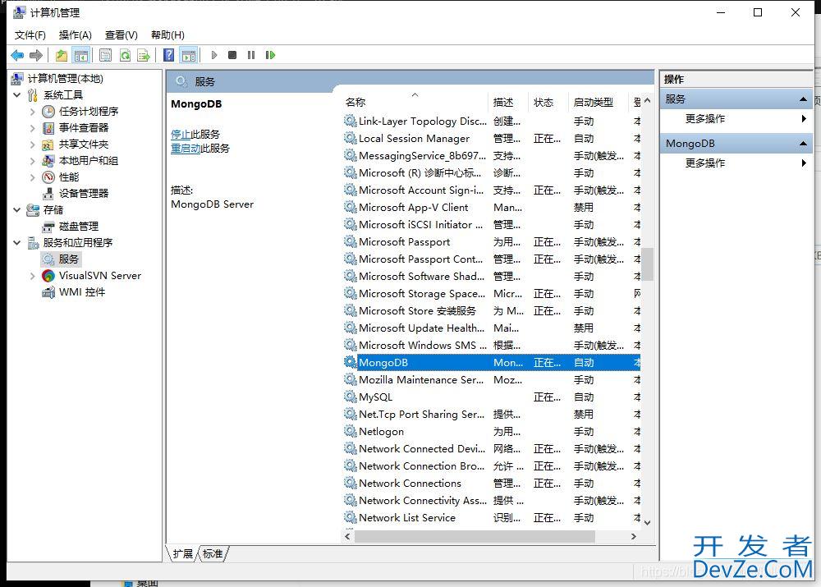Select the 服务 node in the tree

pos(69,259)
